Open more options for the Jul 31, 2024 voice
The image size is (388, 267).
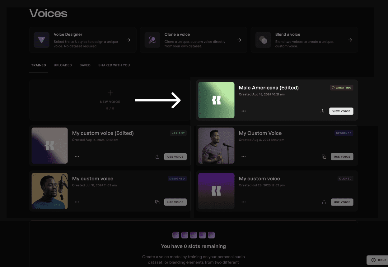[x=77, y=202]
